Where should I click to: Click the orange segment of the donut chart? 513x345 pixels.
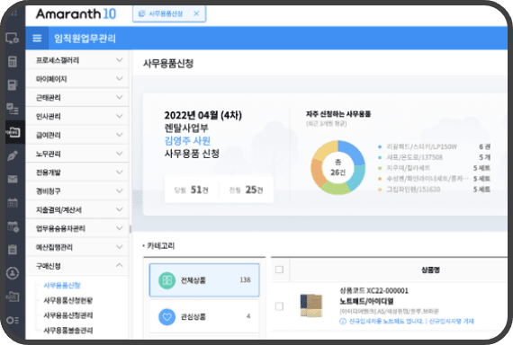coord(317,172)
